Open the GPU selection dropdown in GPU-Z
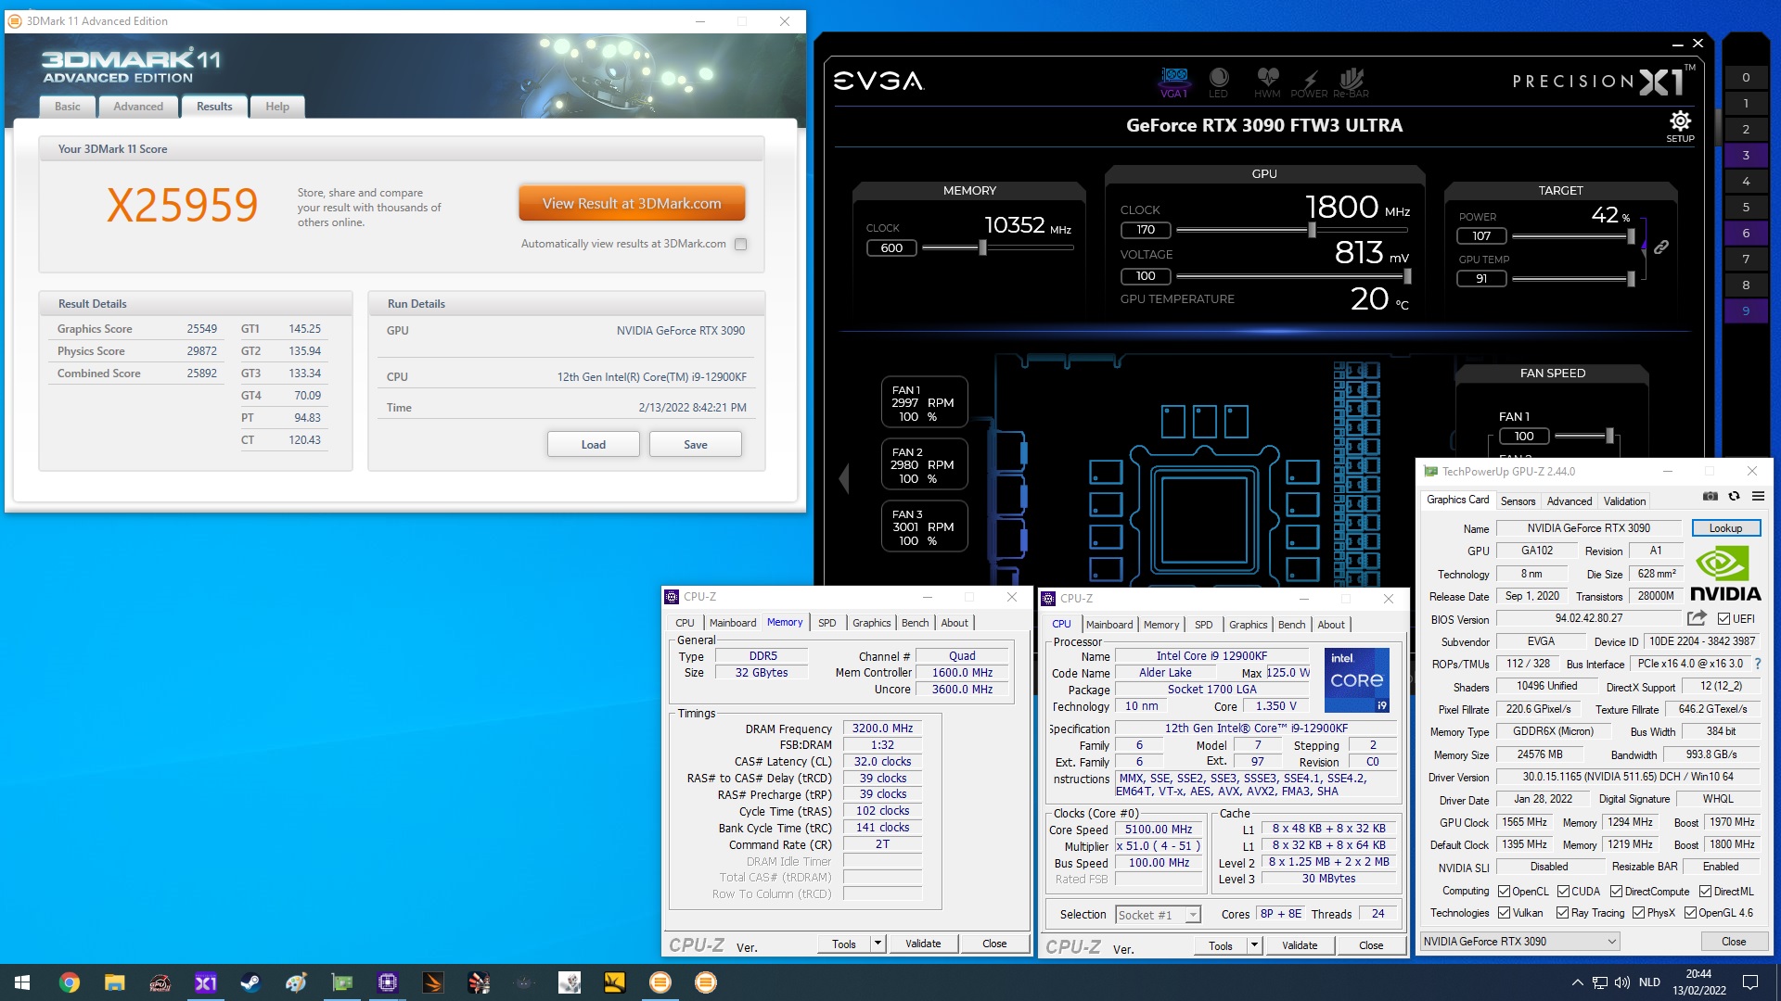 (1519, 942)
